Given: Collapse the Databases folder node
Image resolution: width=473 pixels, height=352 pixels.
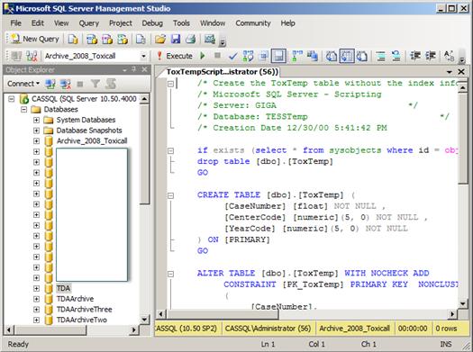Looking at the screenshot, I should tap(23, 110).
